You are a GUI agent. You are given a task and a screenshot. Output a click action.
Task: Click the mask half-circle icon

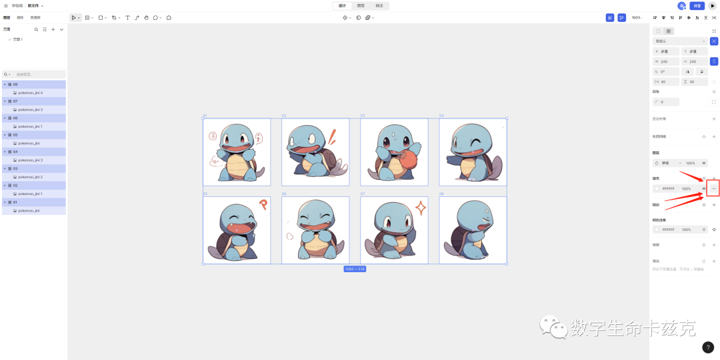pos(359,17)
